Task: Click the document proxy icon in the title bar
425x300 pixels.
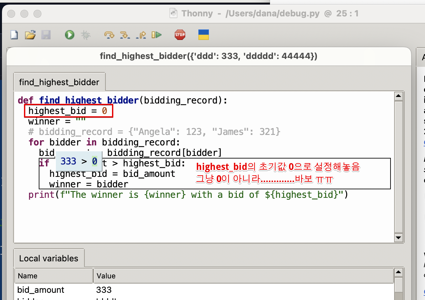Action: tap(173, 13)
